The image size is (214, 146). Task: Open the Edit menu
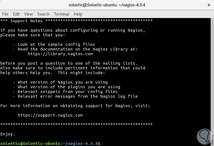16,14
